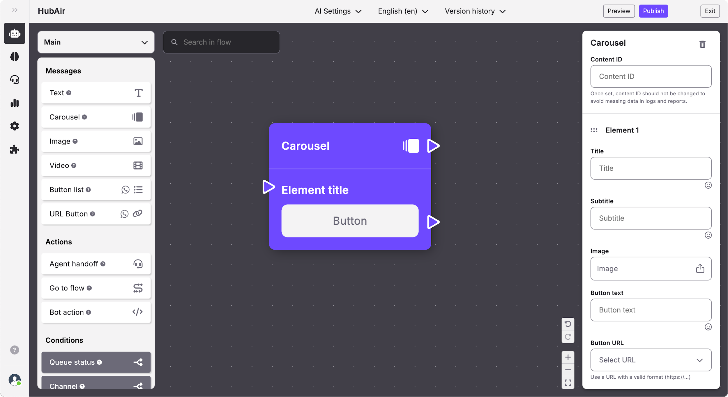Delete the Carousel using trash icon
Viewport: 728px width, 397px height.
(702, 44)
